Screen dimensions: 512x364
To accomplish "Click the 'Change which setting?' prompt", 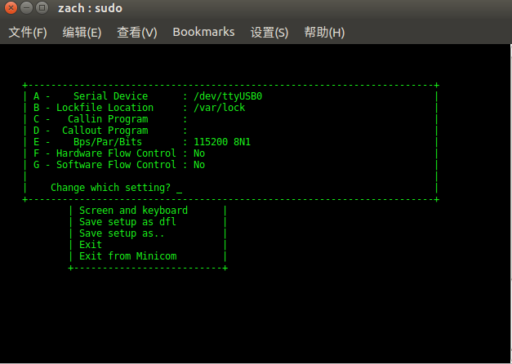I will [x=110, y=188].
